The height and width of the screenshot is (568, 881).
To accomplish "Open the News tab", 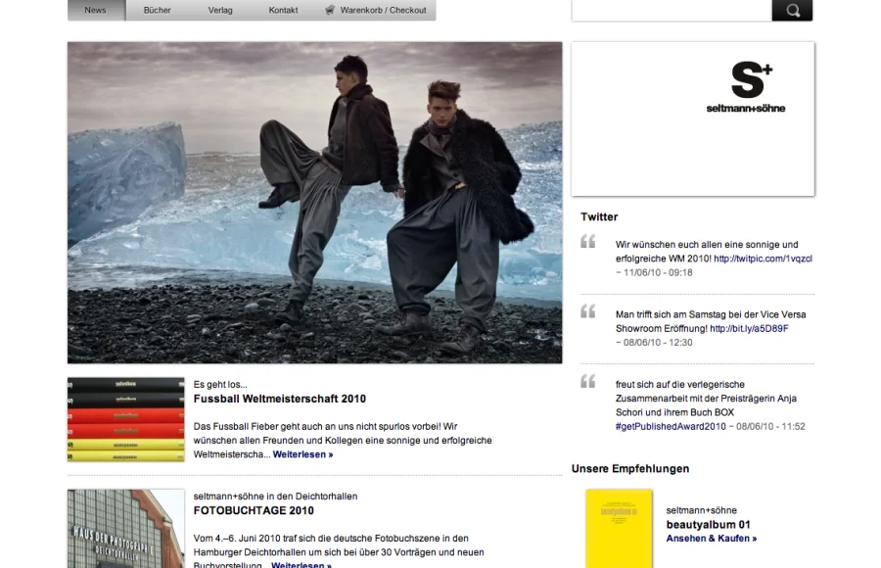I will pos(95,11).
